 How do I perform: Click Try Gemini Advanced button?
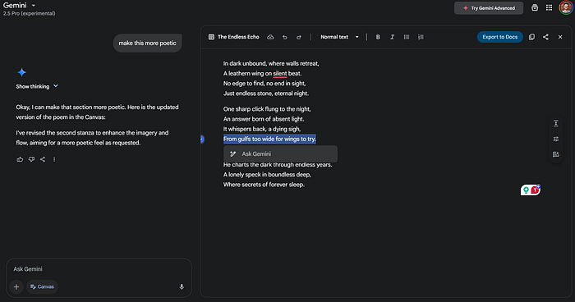coord(489,8)
